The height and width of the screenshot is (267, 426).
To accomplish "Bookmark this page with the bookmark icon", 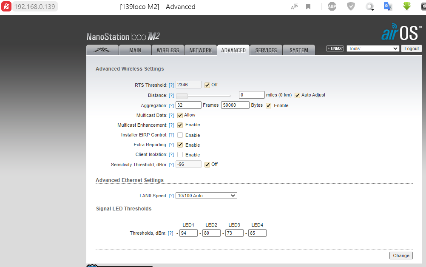I will pos(308,6).
